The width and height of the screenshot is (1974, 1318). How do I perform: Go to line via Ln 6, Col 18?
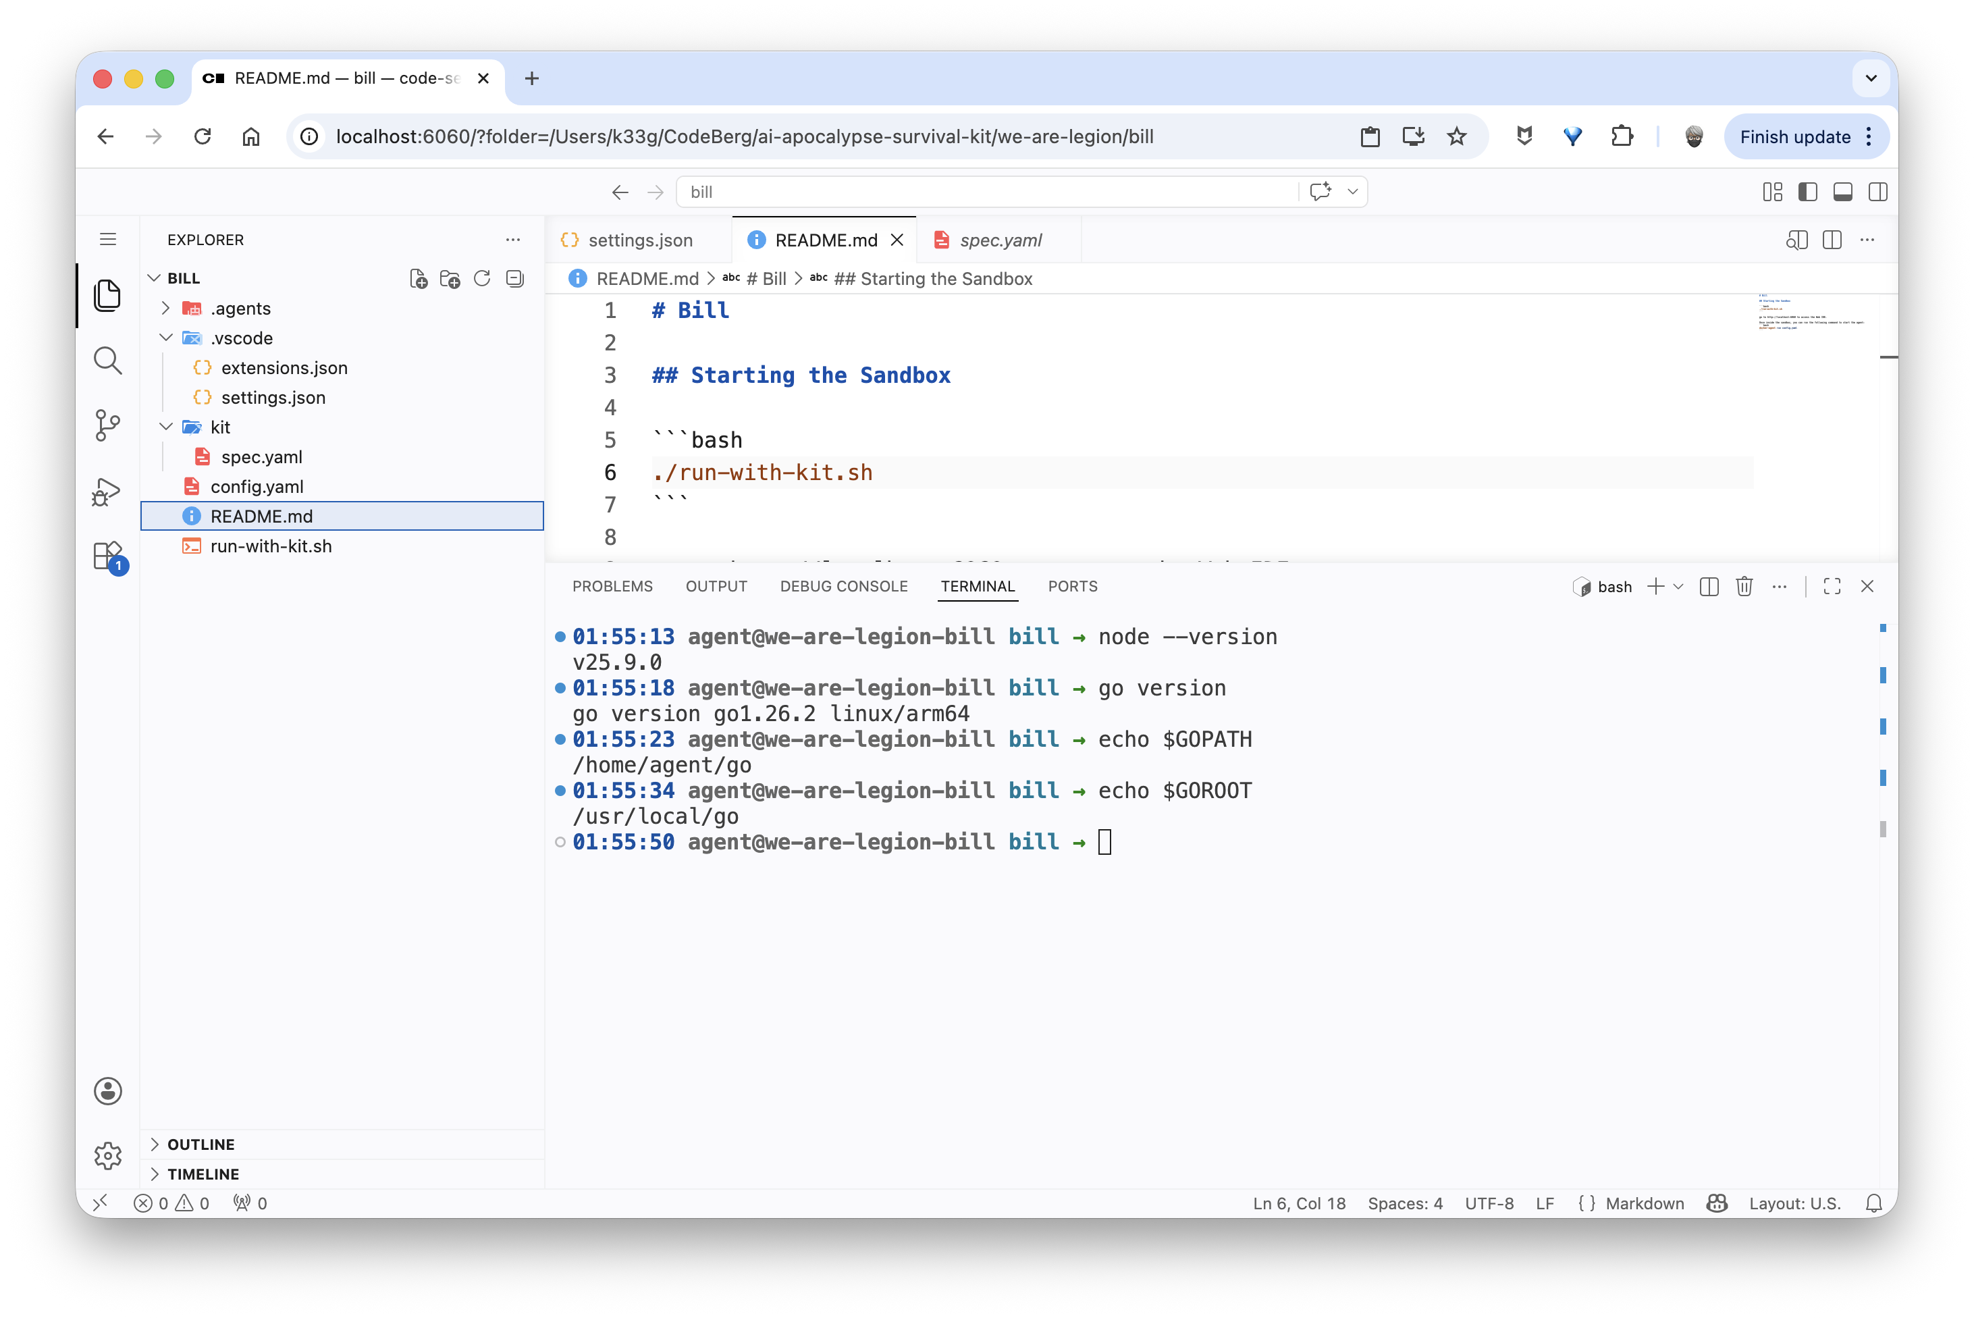tap(1298, 1203)
